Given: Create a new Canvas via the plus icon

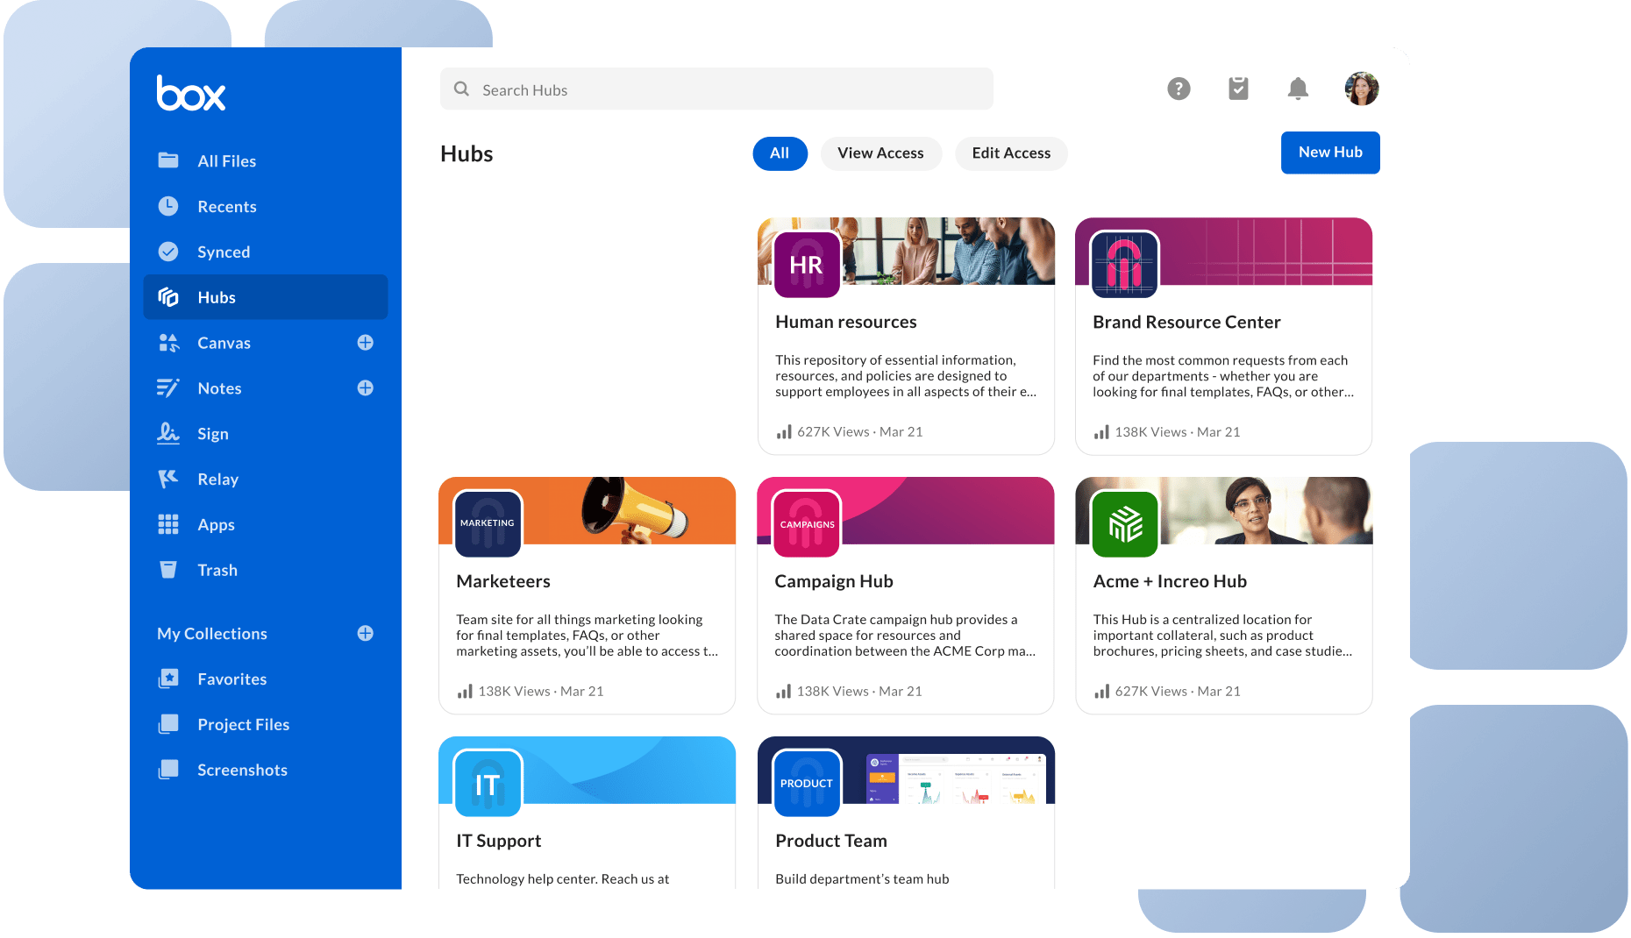Looking at the screenshot, I should pos(366,343).
